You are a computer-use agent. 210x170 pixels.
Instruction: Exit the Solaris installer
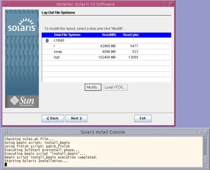143,119
